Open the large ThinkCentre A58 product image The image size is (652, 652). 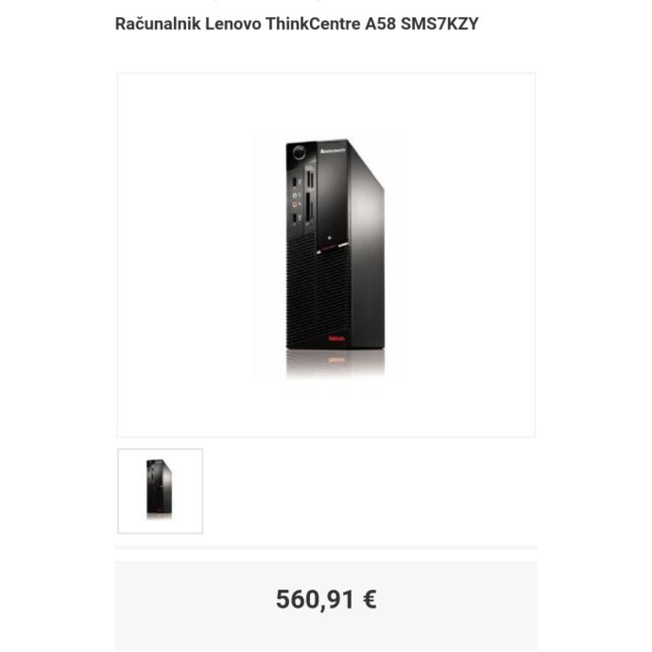(326, 255)
